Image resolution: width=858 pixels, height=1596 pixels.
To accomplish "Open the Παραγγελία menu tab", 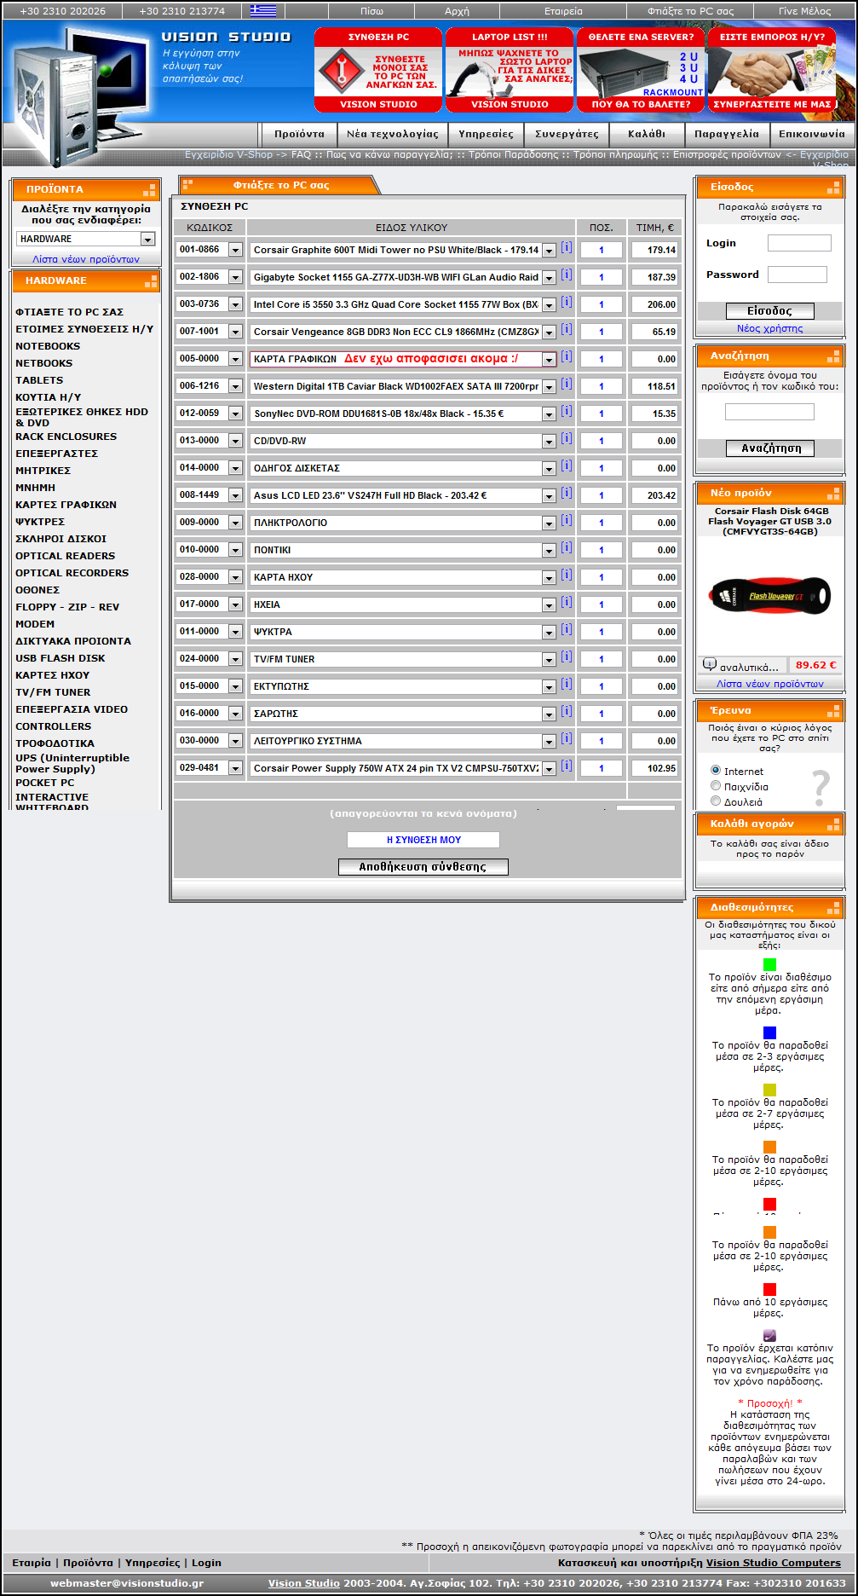I will coord(727,134).
